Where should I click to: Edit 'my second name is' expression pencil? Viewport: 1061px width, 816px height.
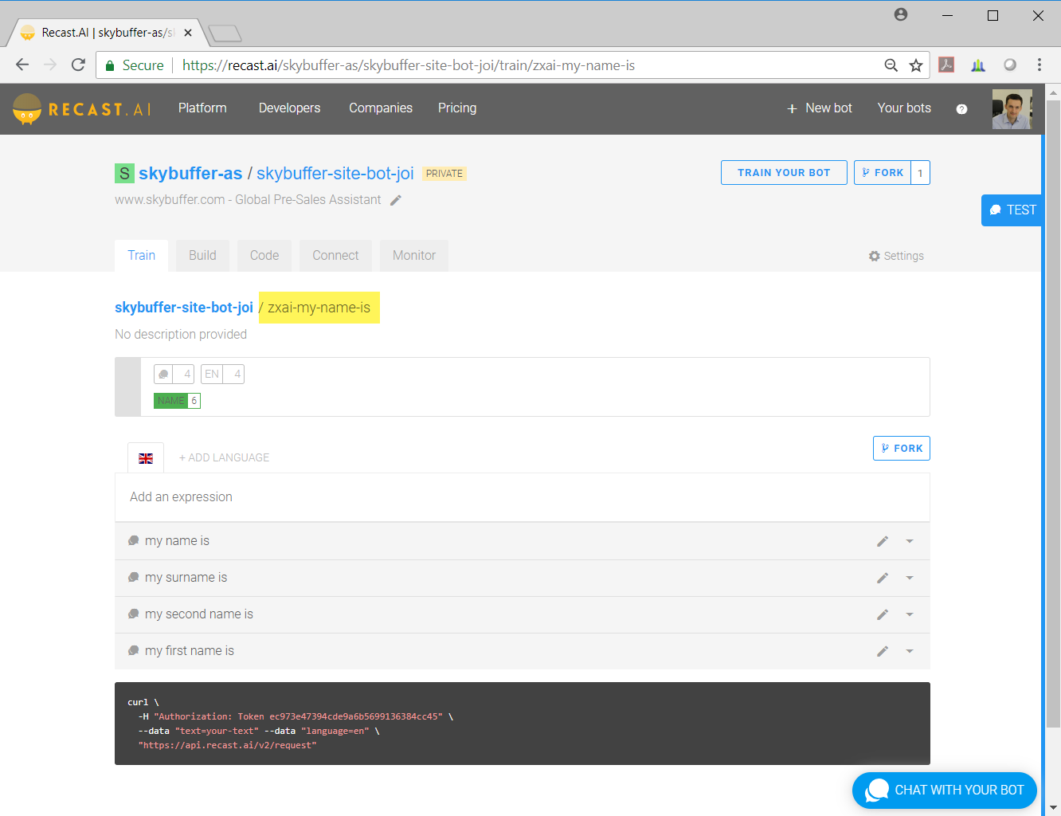883,614
